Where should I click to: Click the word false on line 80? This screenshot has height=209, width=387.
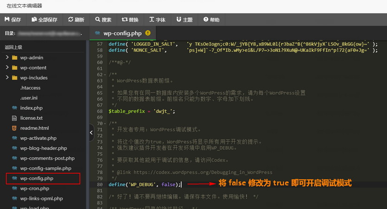point(168,184)
